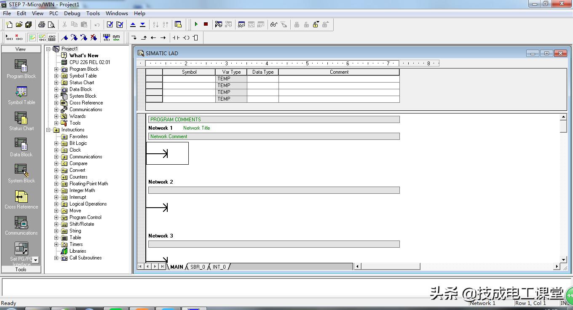Select CPU 226 REL 02.01 entry
This screenshot has width=573, height=310.
(x=90, y=62)
